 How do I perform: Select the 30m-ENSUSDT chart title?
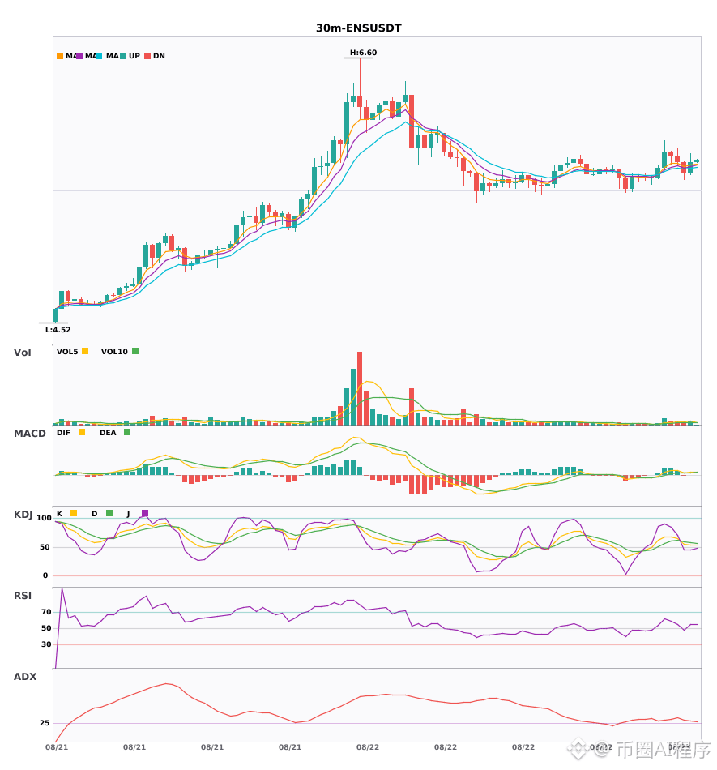(x=359, y=28)
